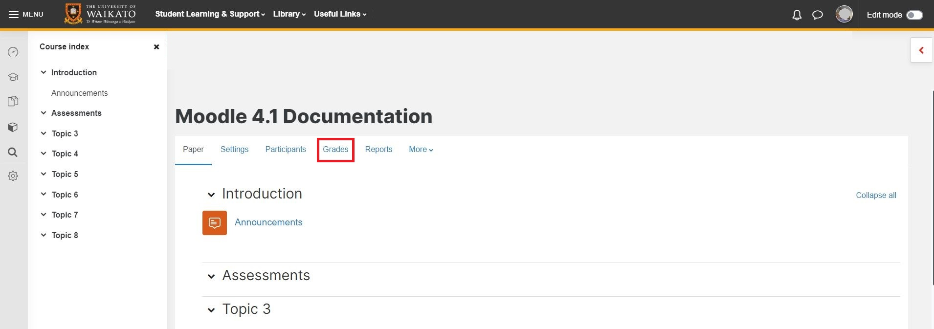This screenshot has height=329, width=934.
Task: Click the graduation cap icon in sidebar
Action: pos(13,77)
